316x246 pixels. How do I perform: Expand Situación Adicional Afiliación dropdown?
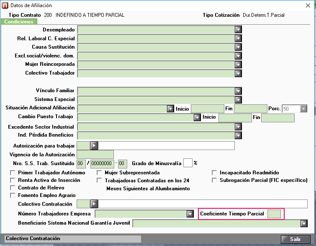[170, 109]
